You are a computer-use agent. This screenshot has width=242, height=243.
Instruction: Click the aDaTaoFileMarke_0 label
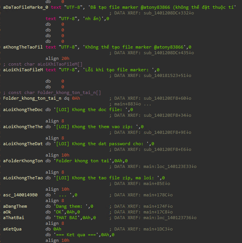pos(25,7)
